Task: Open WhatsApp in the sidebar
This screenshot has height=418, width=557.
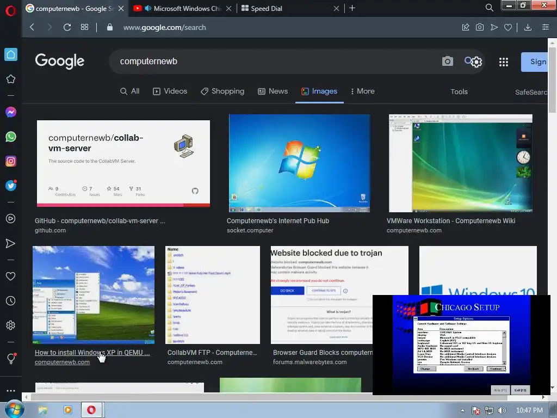Action: coord(11,137)
